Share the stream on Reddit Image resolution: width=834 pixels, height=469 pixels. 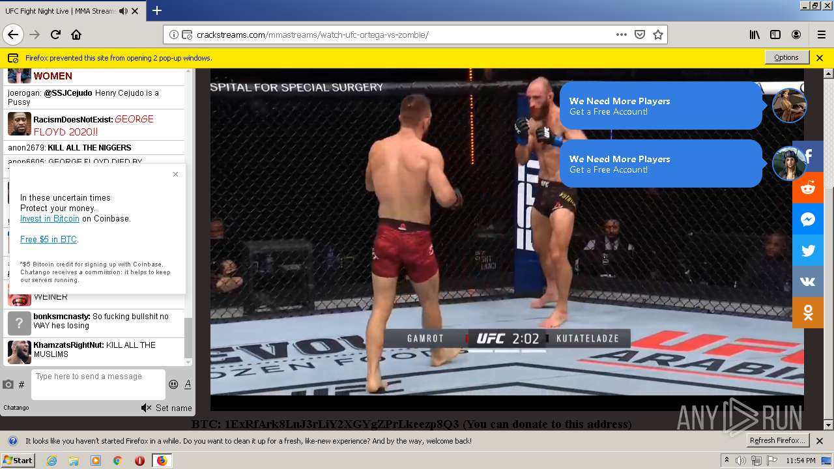pos(808,188)
